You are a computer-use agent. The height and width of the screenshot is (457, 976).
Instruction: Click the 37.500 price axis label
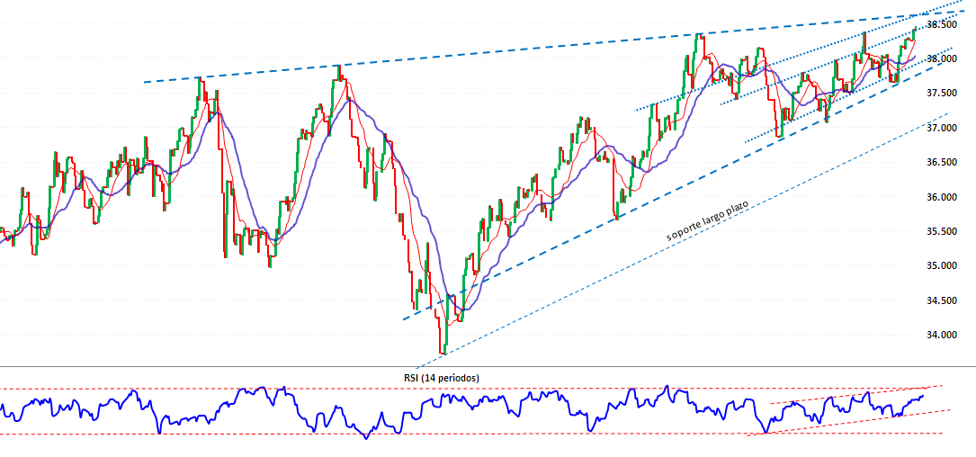(941, 93)
